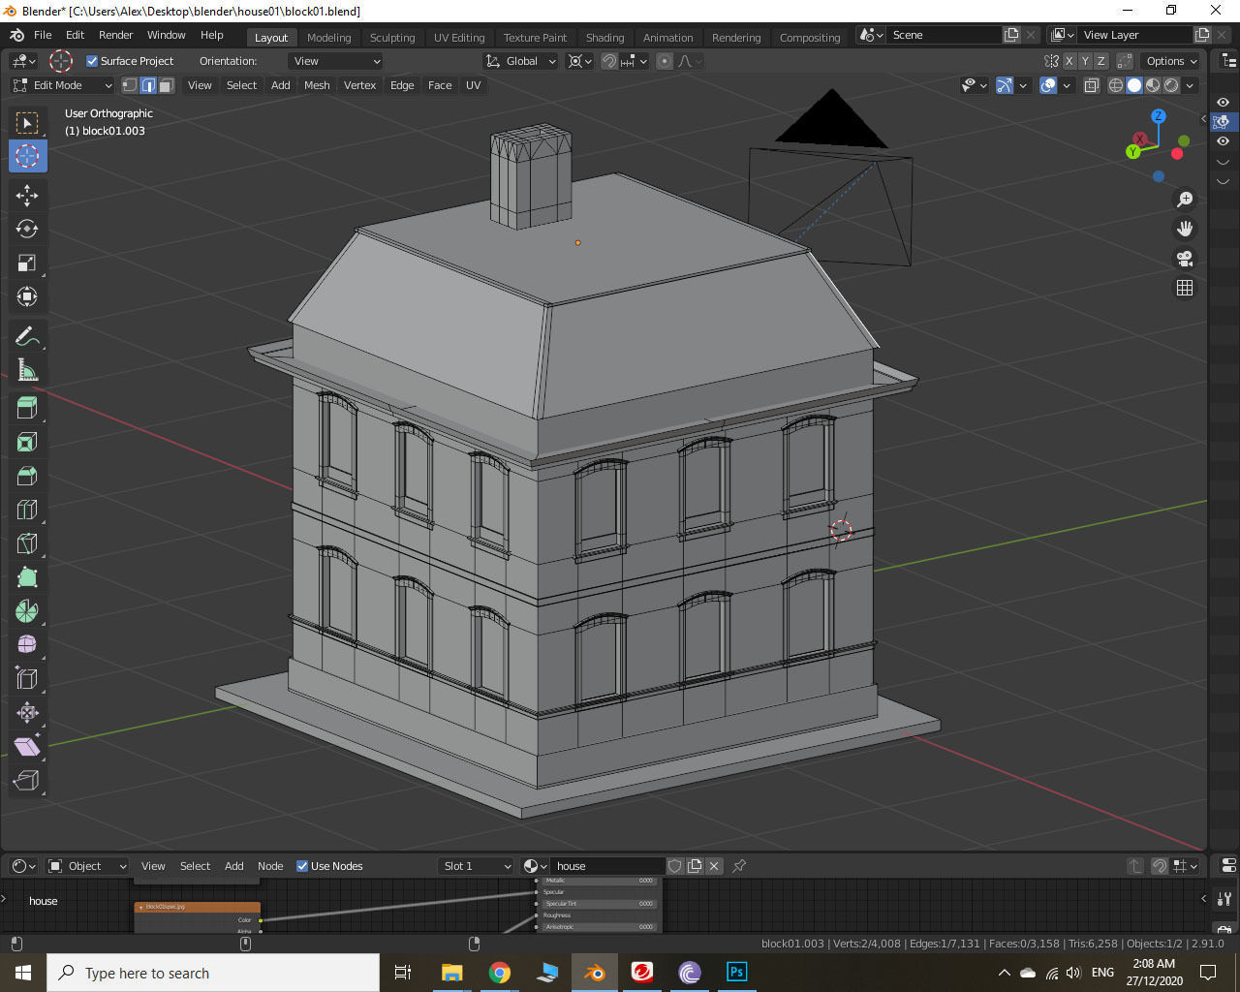
Task: Open Photoshop from the taskbar
Action: [x=736, y=972]
